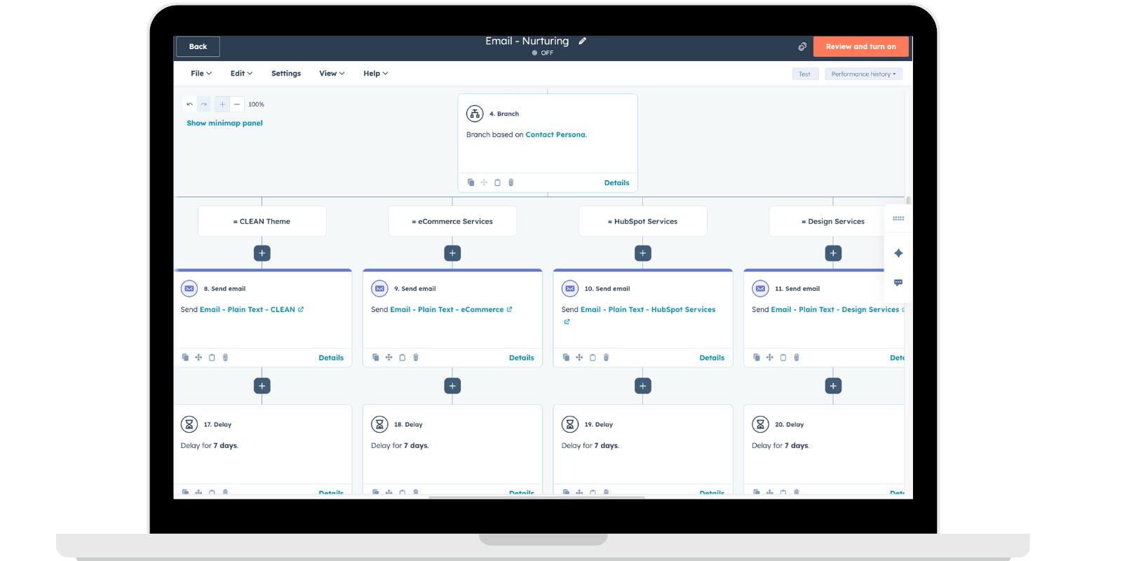Click the branch icon of 4. Branch

tap(475, 114)
